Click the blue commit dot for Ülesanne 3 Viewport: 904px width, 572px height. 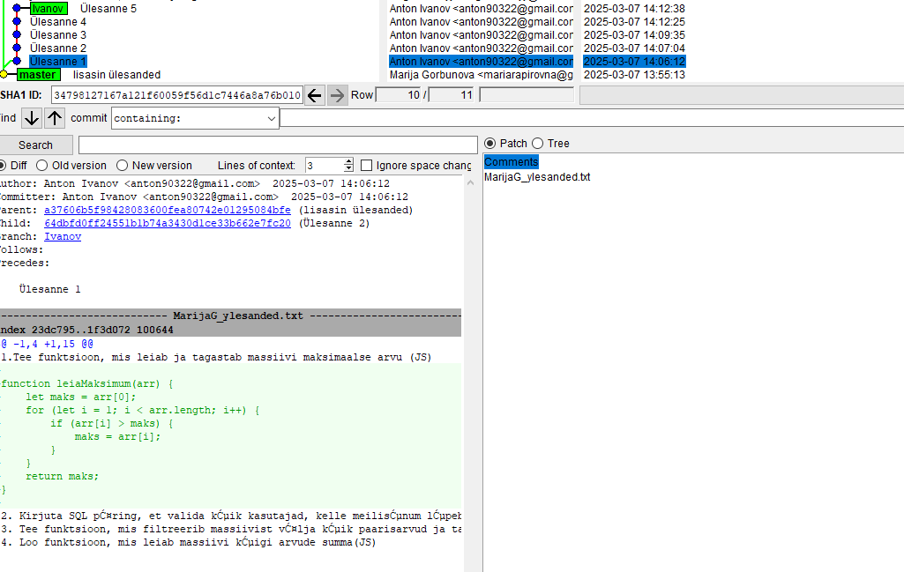point(17,35)
